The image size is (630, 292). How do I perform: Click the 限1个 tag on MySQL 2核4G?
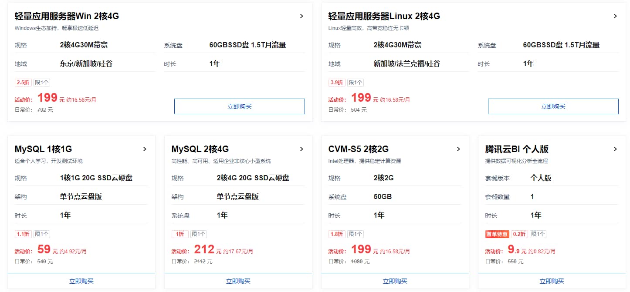click(x=199, y=234)
